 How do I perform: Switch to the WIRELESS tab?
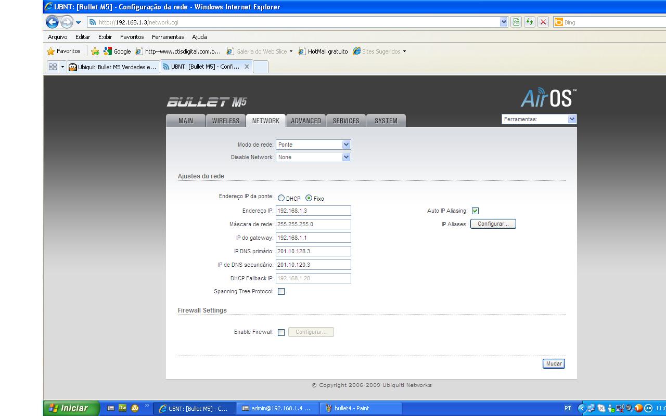(226, 121)
